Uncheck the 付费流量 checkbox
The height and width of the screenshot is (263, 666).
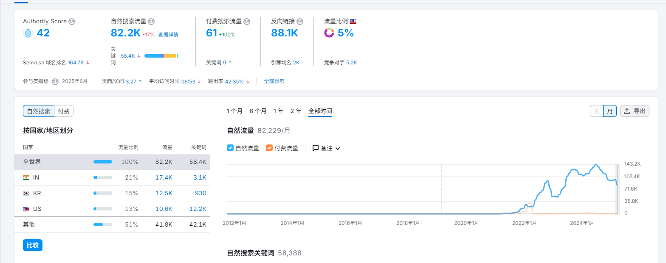[x=269, y=148]
